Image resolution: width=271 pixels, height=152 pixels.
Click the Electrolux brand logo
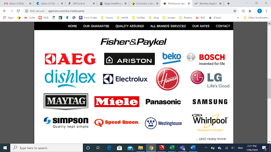coord(125,79)
